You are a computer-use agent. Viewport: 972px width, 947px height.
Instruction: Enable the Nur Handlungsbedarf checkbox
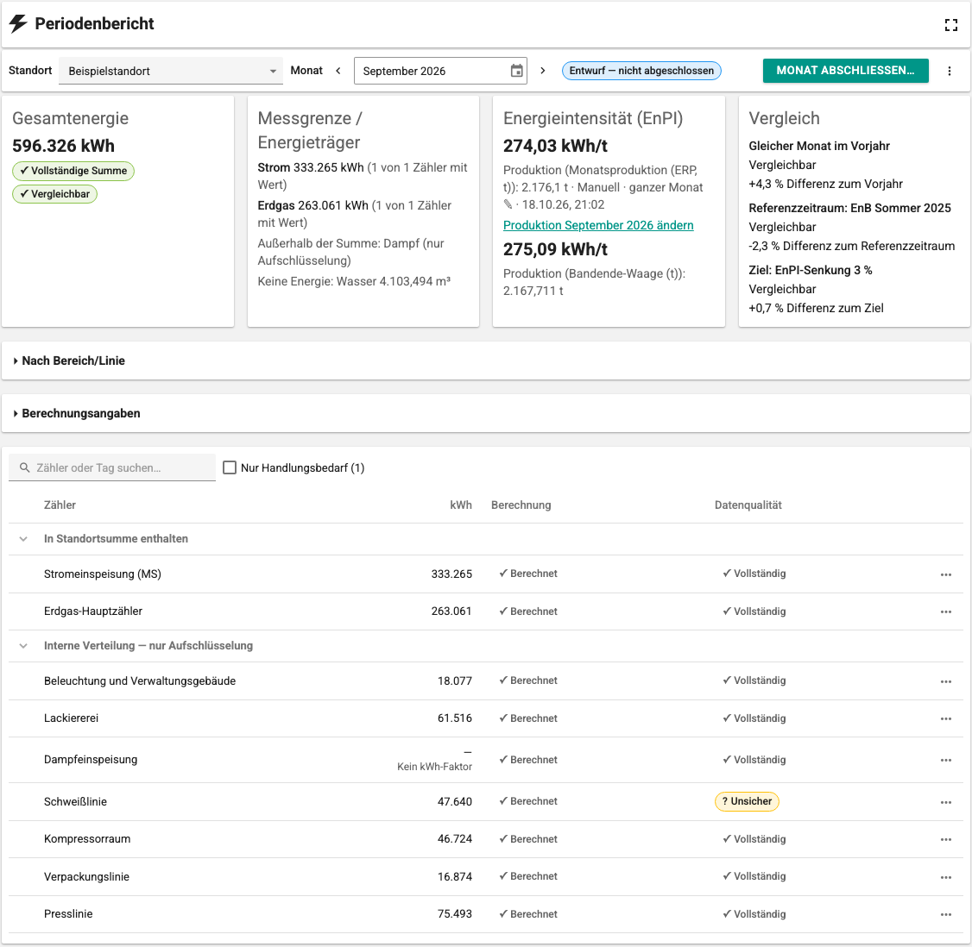230,467
